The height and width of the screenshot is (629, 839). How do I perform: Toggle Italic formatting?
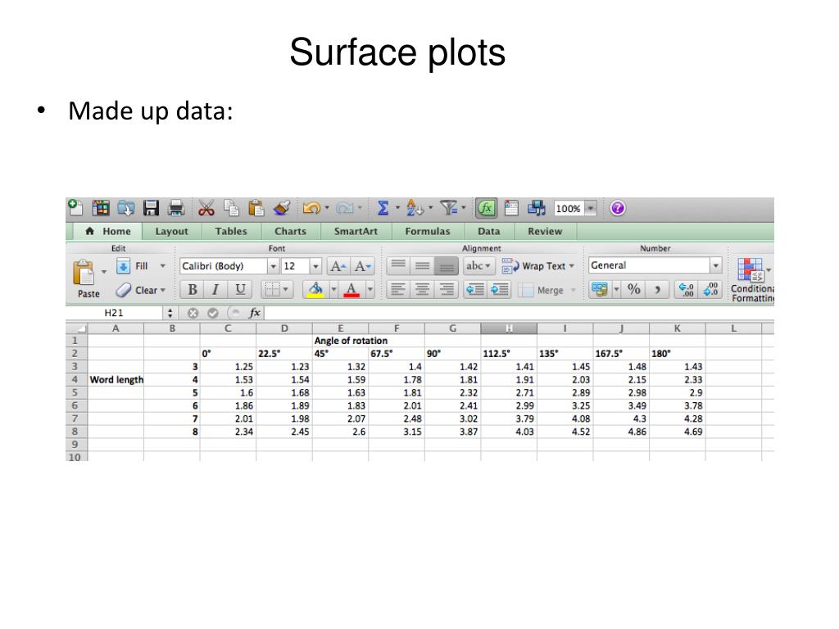[x=215, y=290]
